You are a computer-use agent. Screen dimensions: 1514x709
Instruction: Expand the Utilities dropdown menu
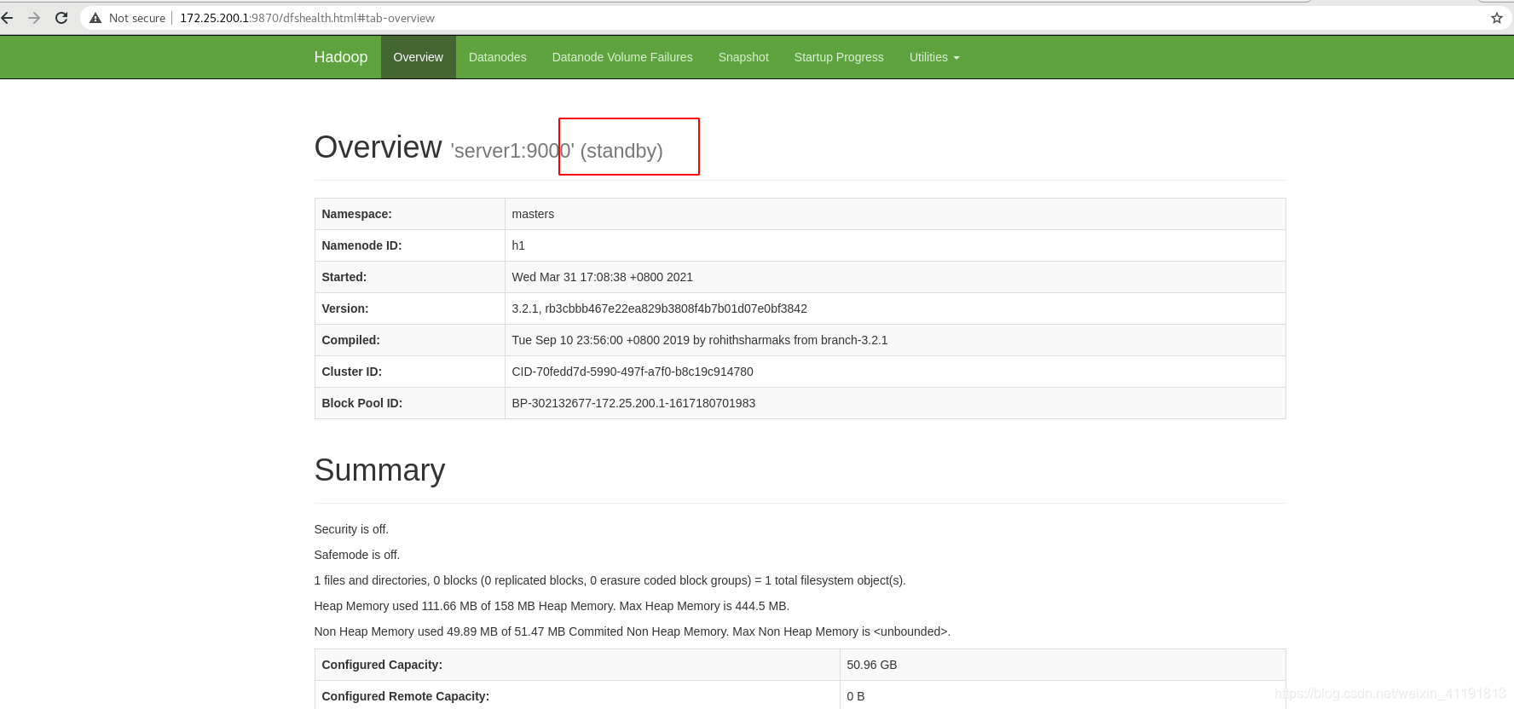(934, 57)
